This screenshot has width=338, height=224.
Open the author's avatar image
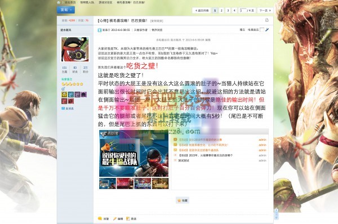[x=75, y=49]
